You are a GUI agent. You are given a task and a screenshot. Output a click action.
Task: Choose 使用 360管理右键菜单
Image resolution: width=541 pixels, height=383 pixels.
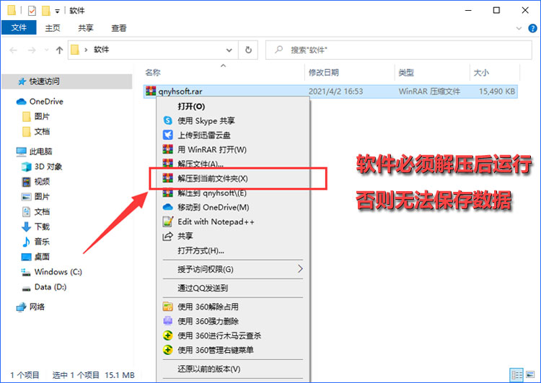pyautogui.click(x=233, y=350)
